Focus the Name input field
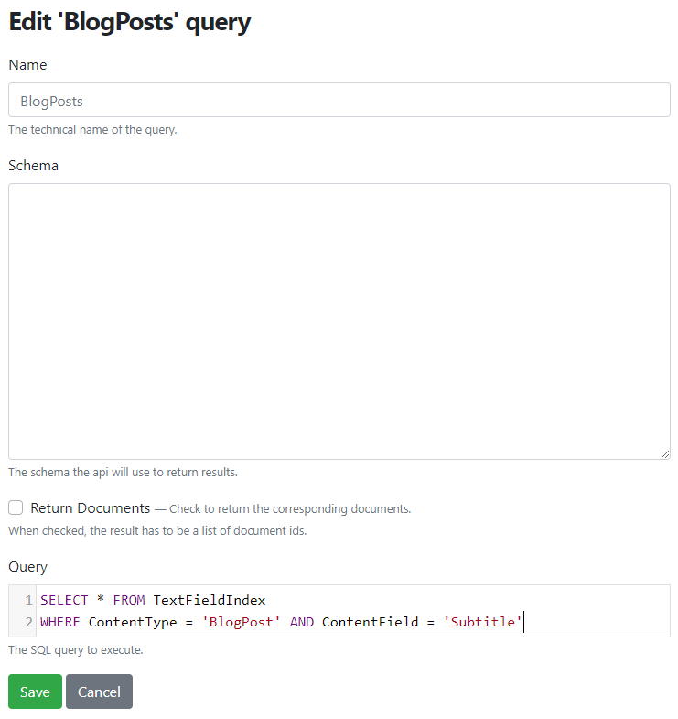678x719 pixels. coord(339,100)
